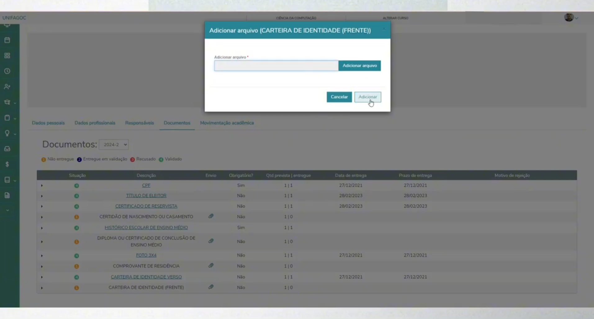Expand the FOTO 3X4 row arrow

42,256
